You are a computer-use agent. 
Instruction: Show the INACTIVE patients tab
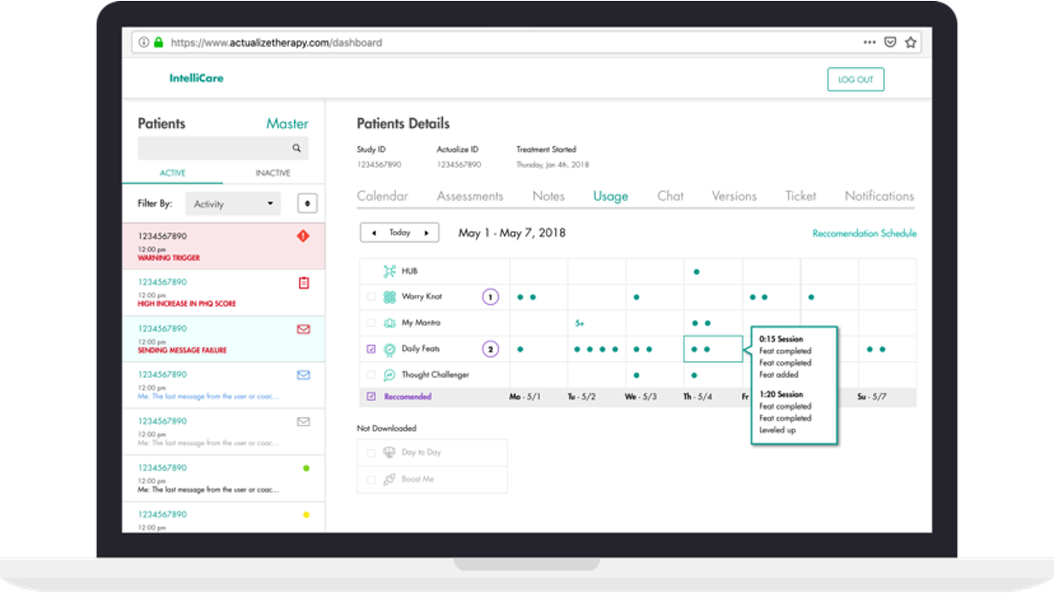273,173
